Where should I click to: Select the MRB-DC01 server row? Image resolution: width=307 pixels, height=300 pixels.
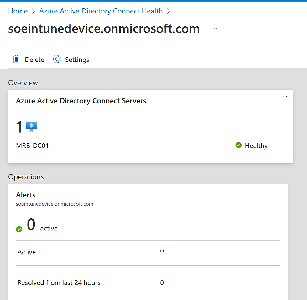pos(150,145)
